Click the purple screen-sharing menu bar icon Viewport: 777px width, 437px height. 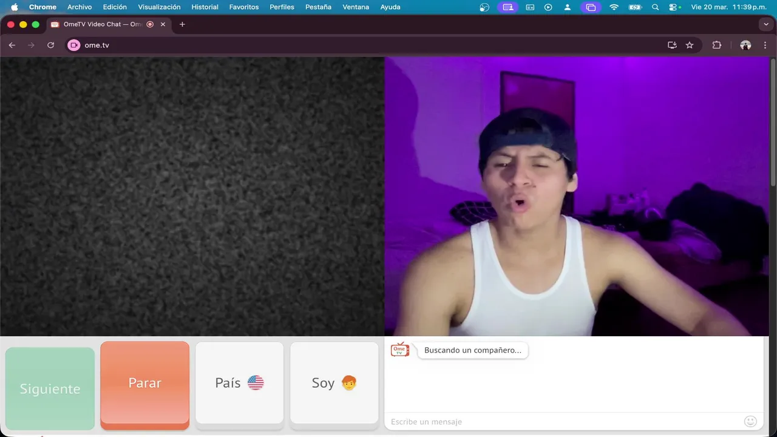[507, 7]
